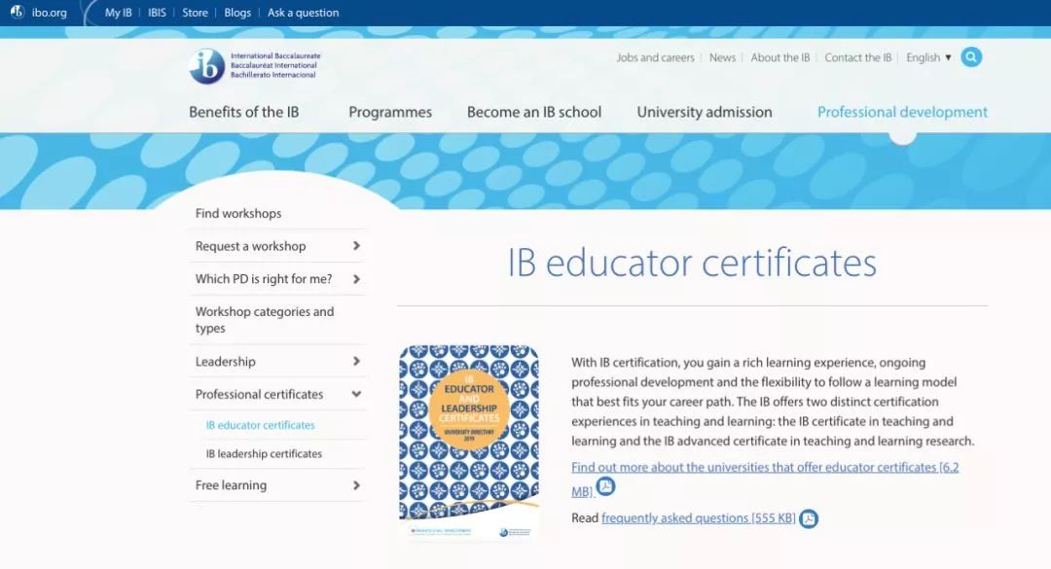Expand Which PD is right for me

coord(356,279)
